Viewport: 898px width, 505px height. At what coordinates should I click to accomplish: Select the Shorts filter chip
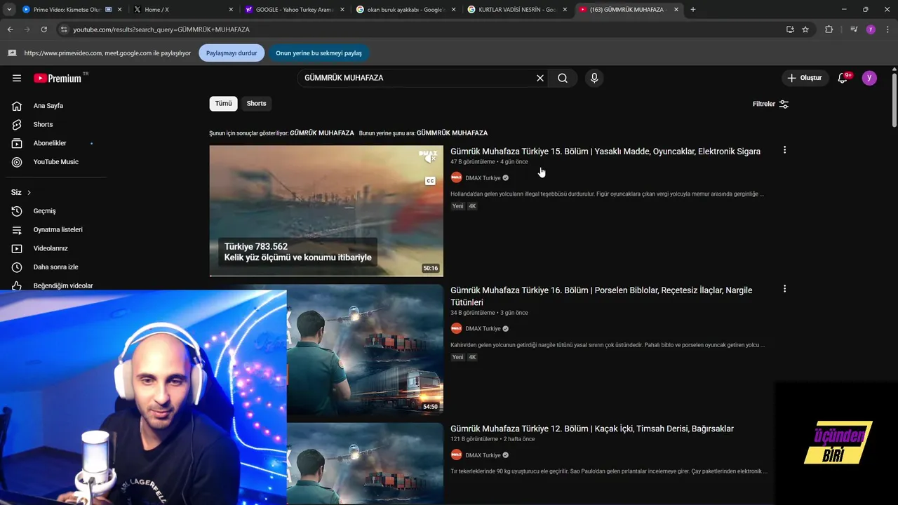click(256, 103)
